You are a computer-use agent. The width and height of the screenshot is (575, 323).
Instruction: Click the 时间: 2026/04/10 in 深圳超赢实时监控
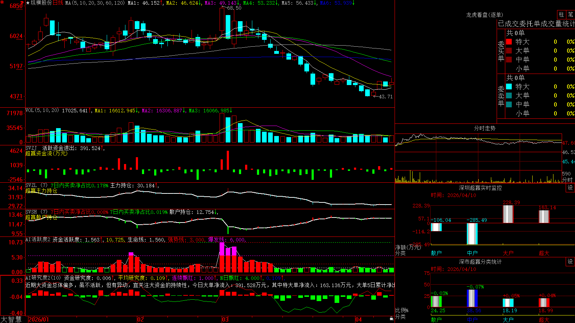(454, 195)
